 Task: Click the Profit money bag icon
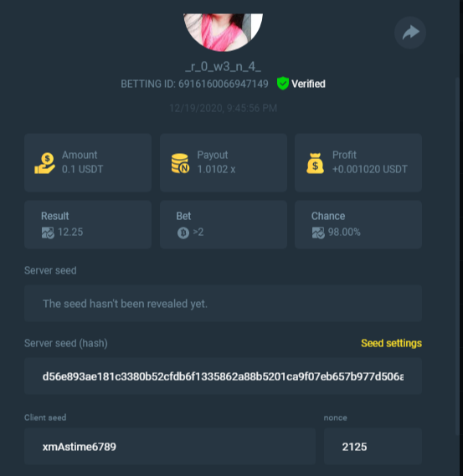(x=315, y=163)
